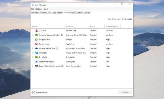Select the Spotify green icon
This screenshot has height=99, width=164.
click(x=37, y=57)
